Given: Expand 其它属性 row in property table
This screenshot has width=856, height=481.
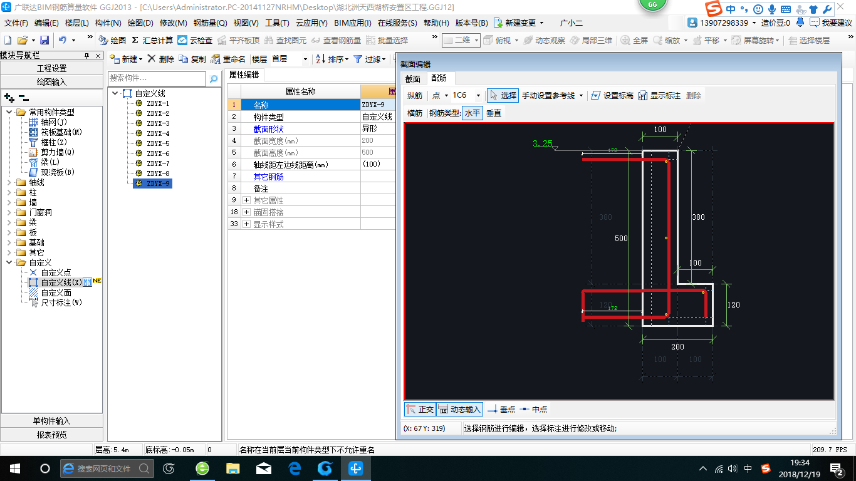Looking at the screenshot, I should pyautogui.click(x=246, y=200).
